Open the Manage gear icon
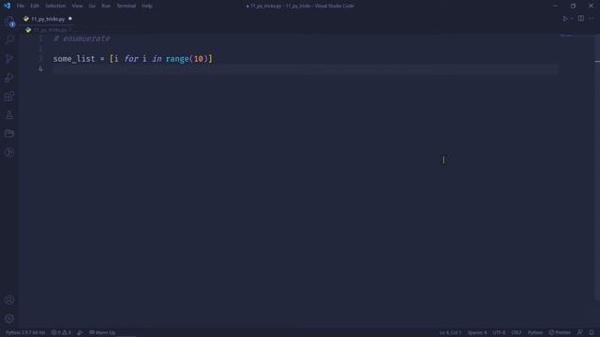The height and width of the screenshot is (337, 600). [x=9, y=318]
